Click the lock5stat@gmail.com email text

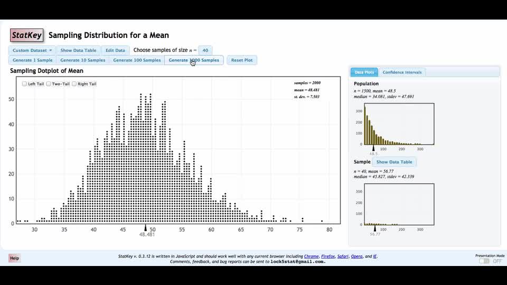(297, 261)
